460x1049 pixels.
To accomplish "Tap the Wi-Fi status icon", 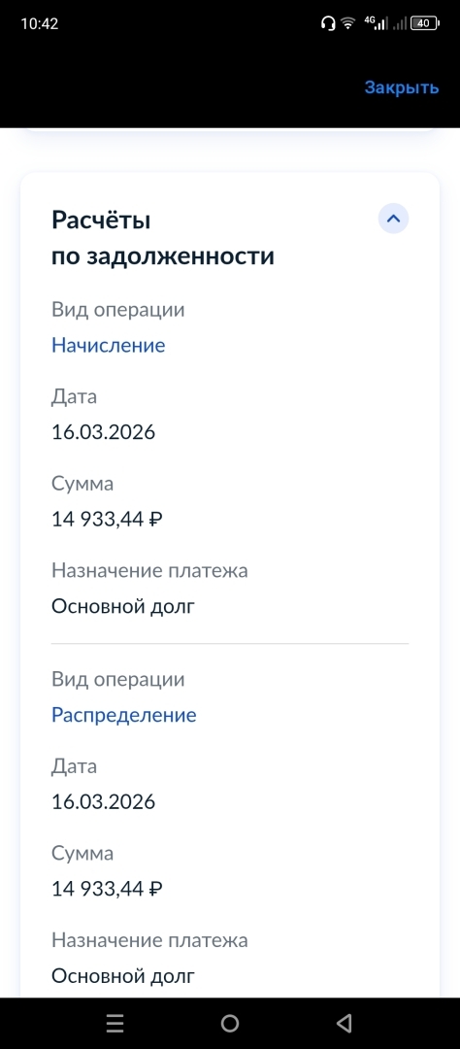I will 347,23.
